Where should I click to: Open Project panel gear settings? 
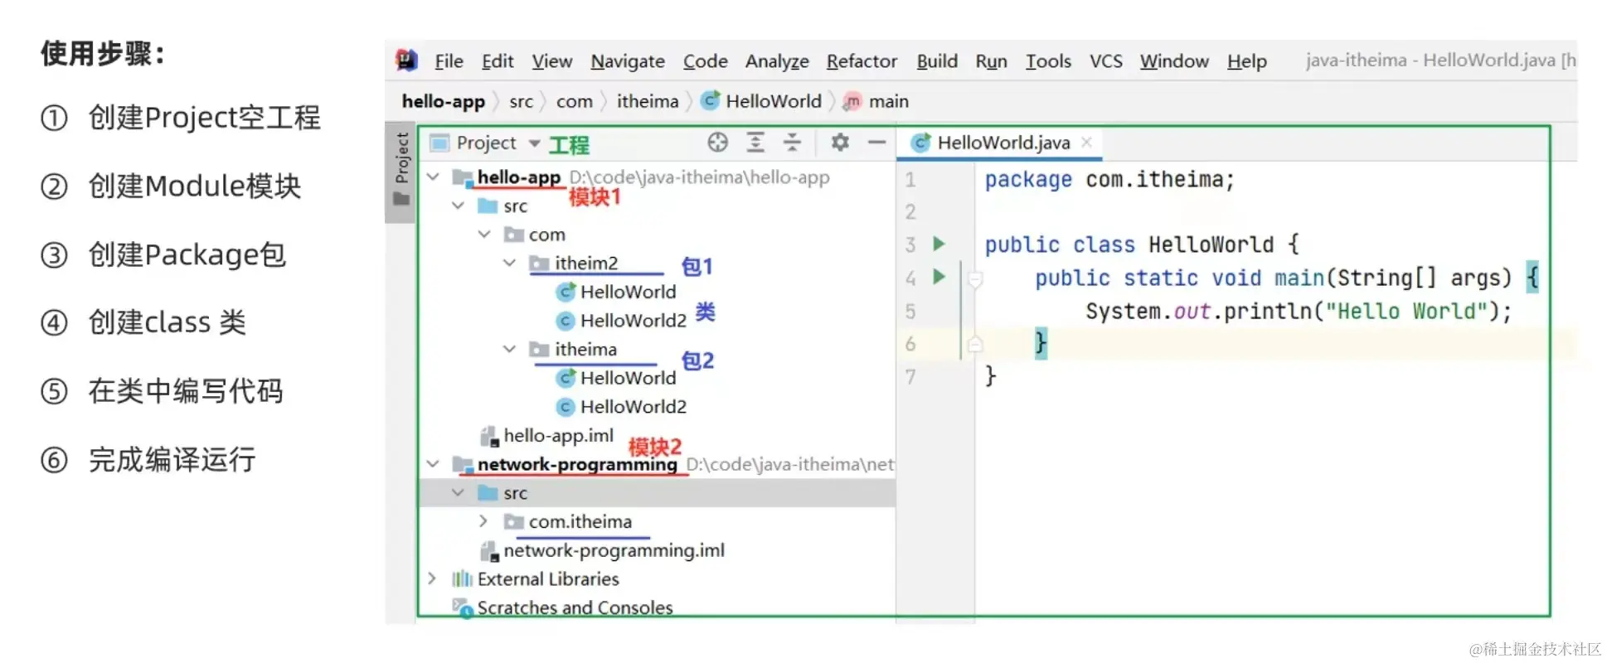[x=840, y=143]
